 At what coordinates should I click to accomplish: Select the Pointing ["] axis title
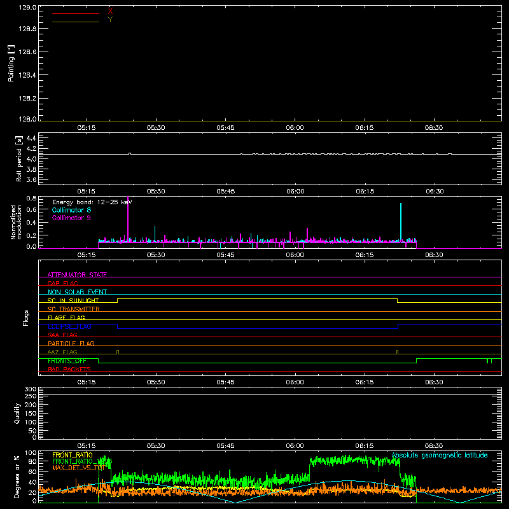coord(11,63)
